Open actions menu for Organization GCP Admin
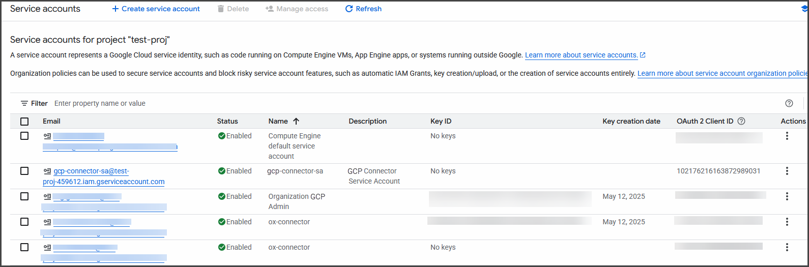809x267 pixels. (787, 196)
